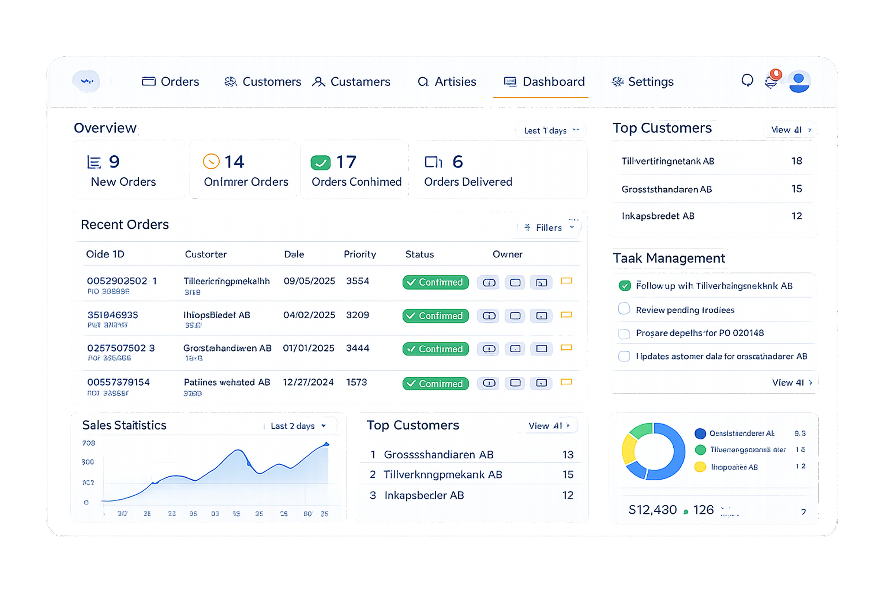Viewport: 886px width, 591px height.
Task: Check the Review pending task checkbox
Action: click(624, 309)
